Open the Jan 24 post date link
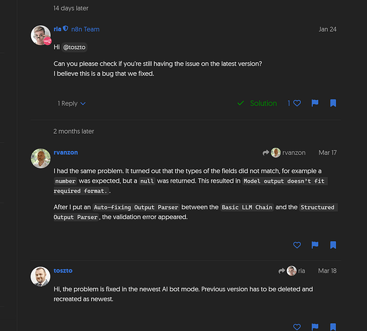This screenshot has height=331, width=367. 327,29
